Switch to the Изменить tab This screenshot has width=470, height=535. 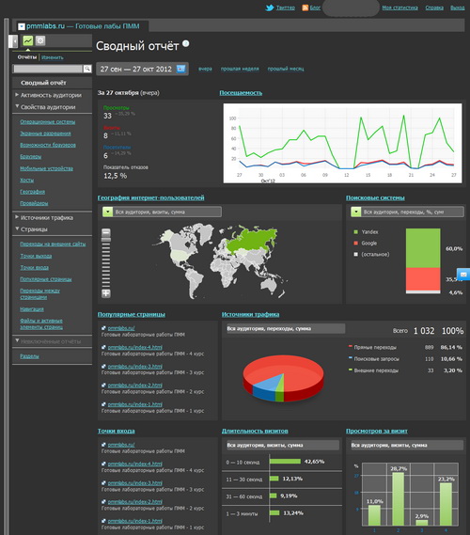tap(53, 57)
